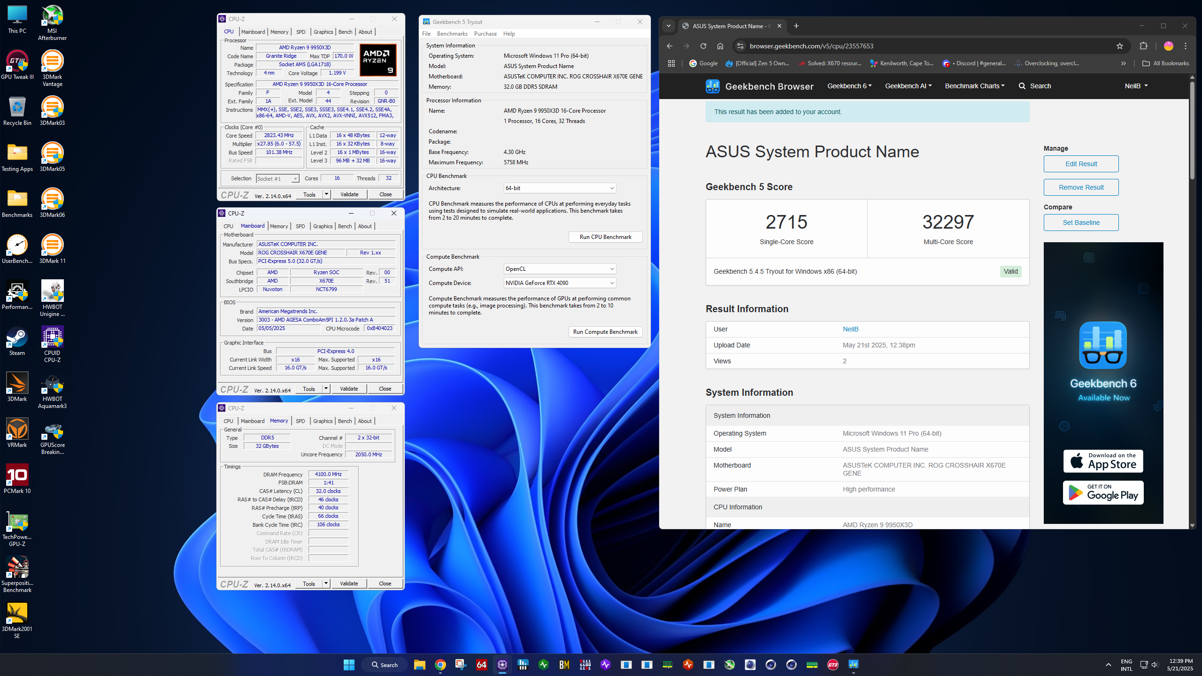Select About tab in top CPU-Z window

365,32
